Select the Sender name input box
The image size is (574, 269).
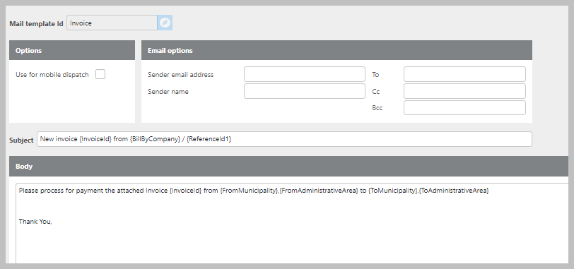(305, 91)
